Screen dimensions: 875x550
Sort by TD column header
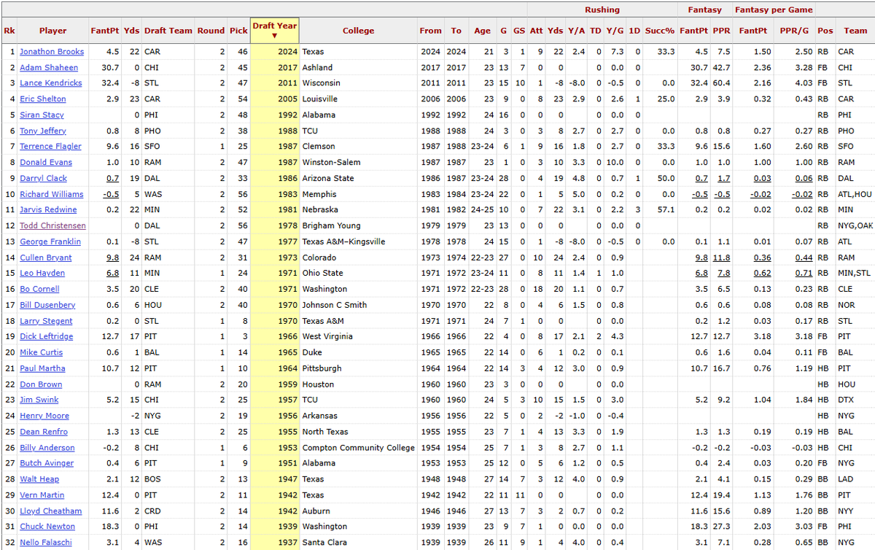[596, 31]
